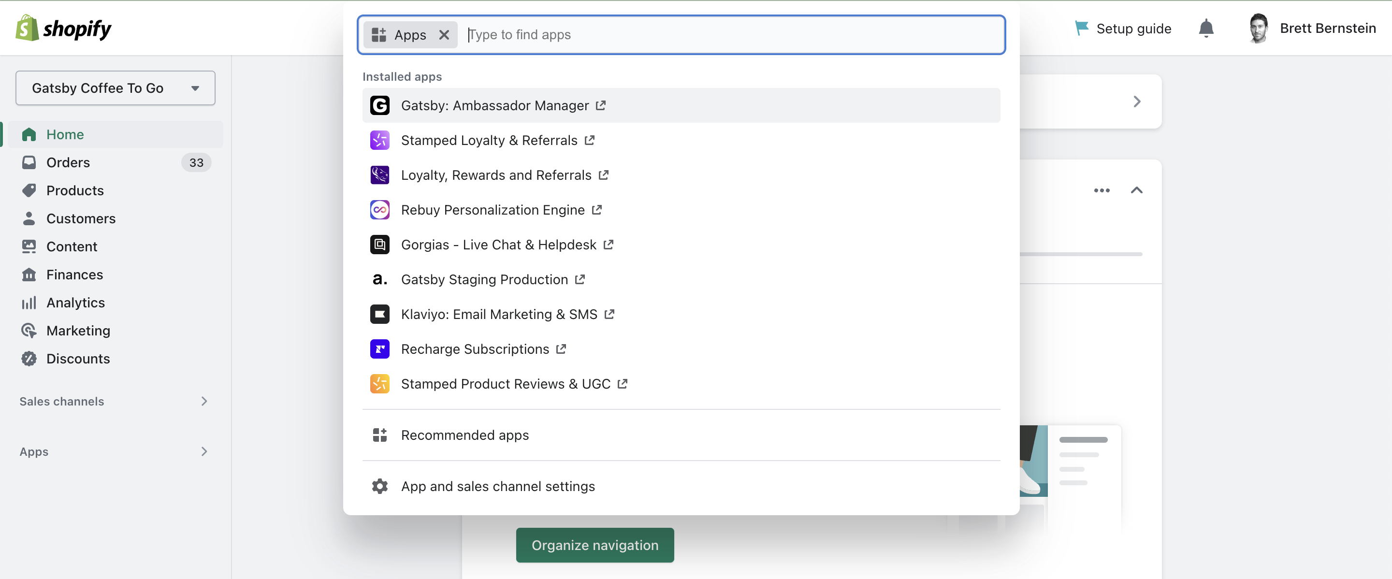Click the settings gear icon
Screen dimensions: 1392x579
pyautogui.click(x=379, y=486)
